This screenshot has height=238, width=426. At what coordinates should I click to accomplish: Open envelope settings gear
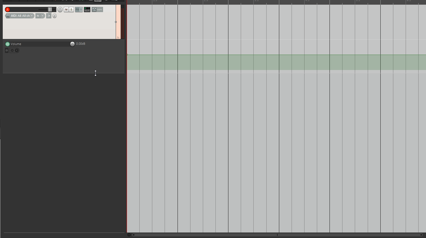pos(12,51)
